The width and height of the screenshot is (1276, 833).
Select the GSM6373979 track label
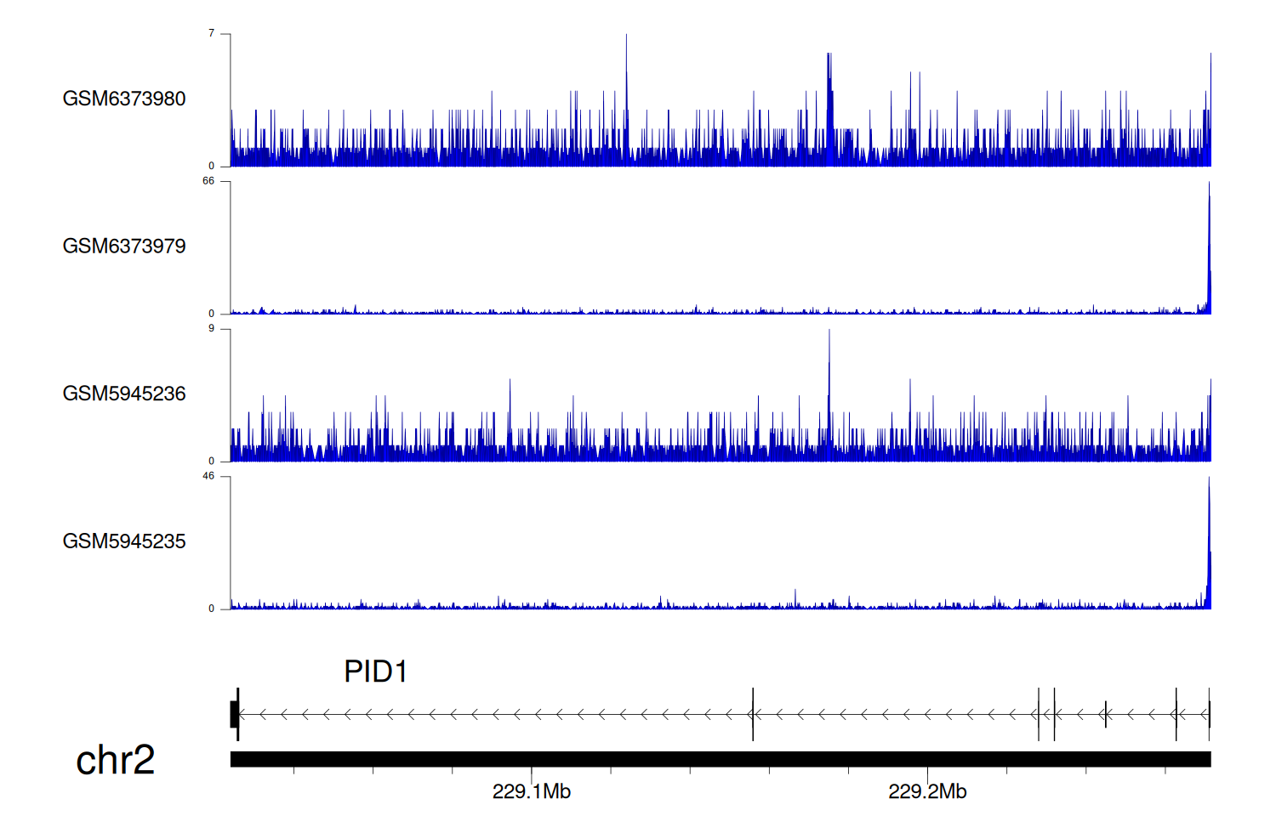(124, 246)
